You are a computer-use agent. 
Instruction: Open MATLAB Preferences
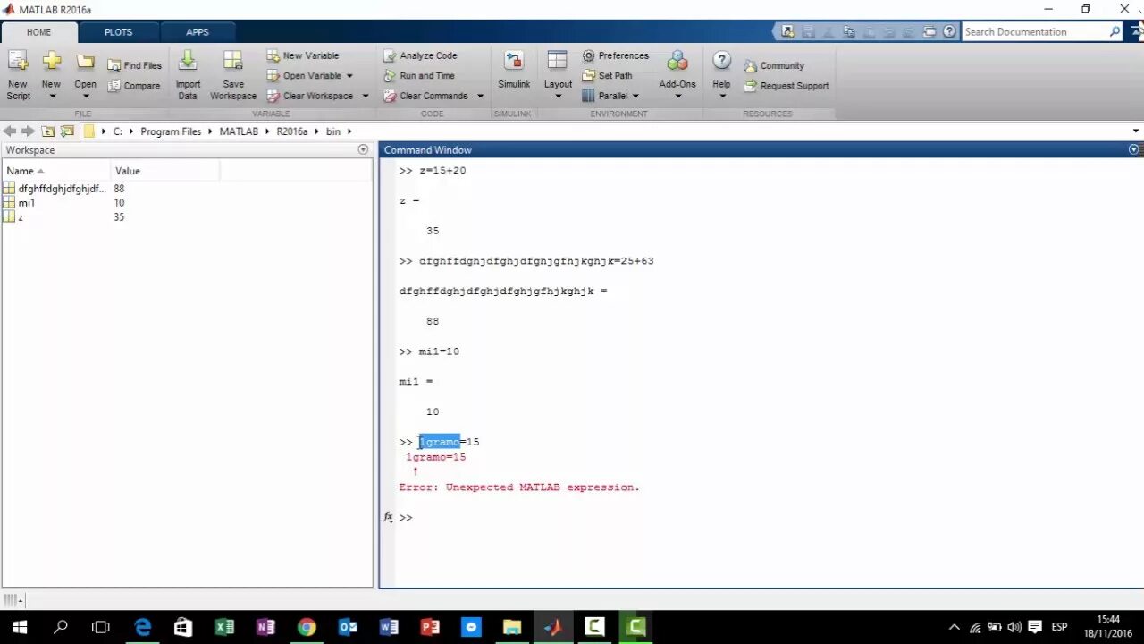[616, 55]
